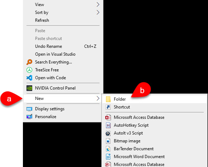Open the View menu entry
This screenshot has height=167, width=208.
click(x=63, y=5)
